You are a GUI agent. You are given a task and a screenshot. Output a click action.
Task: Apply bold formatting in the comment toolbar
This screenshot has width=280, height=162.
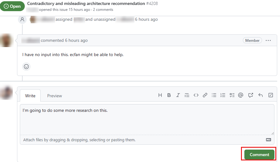click(x=169, y=95)
